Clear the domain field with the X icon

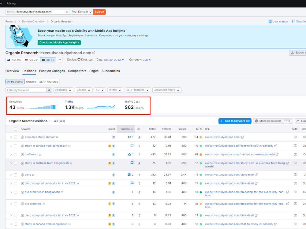(66, 12)
